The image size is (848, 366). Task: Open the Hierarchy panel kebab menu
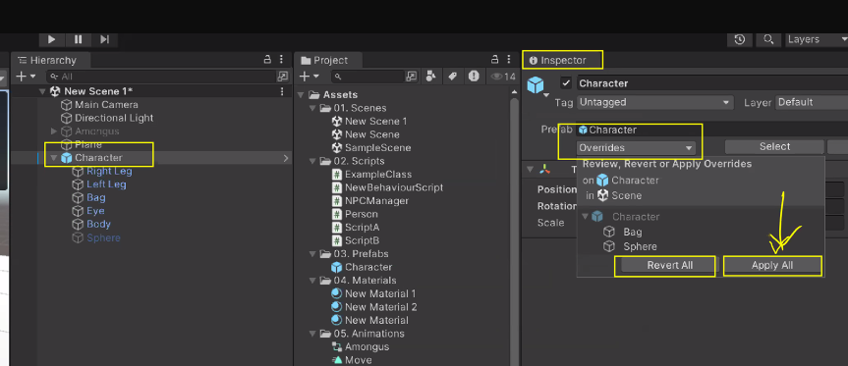tap(281, 60)
